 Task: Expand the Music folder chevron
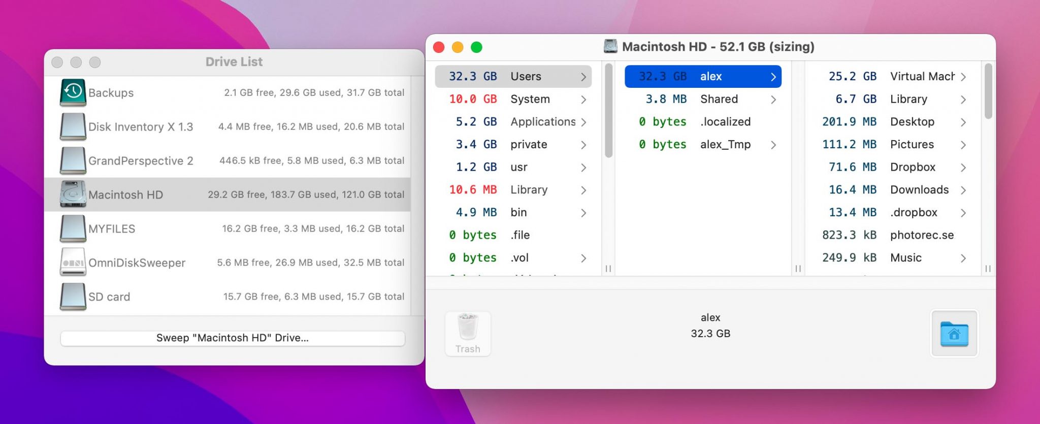pyautogui.click(x=963, y=258)
